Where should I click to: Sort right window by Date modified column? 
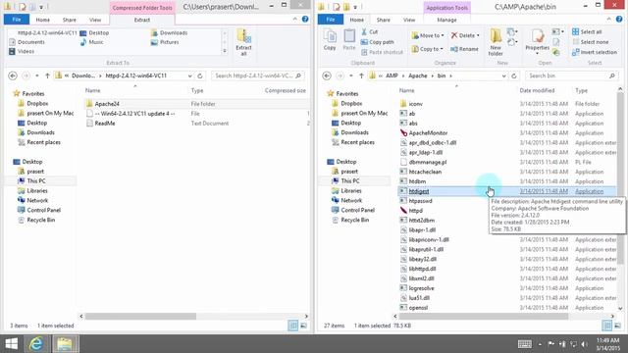point(537,90)
